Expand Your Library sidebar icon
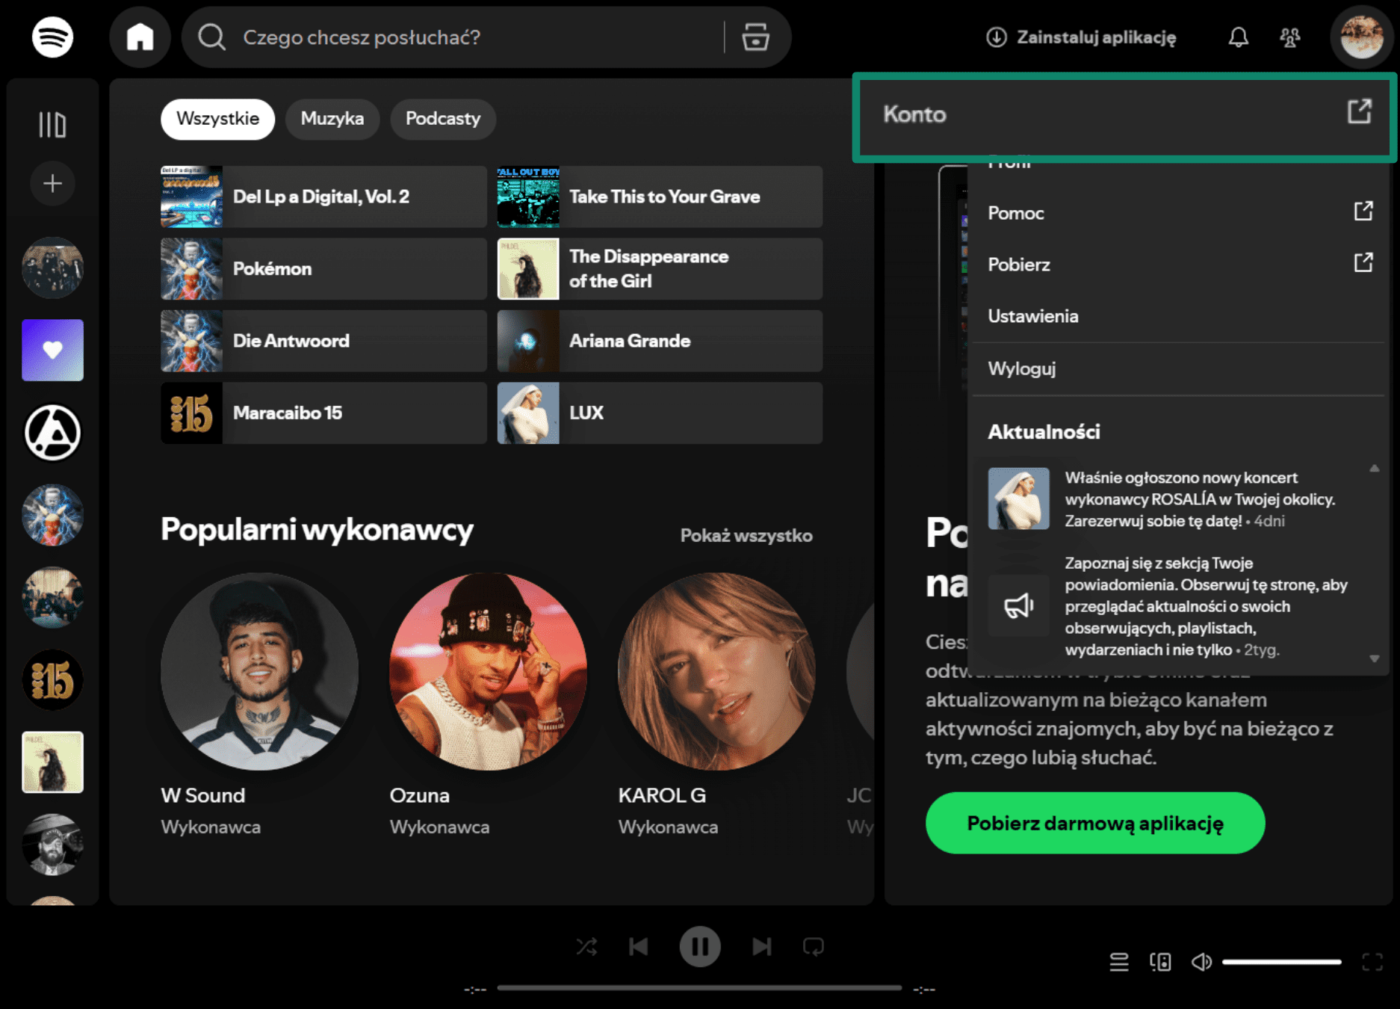 pyautogui.click(x=52, y=124)
